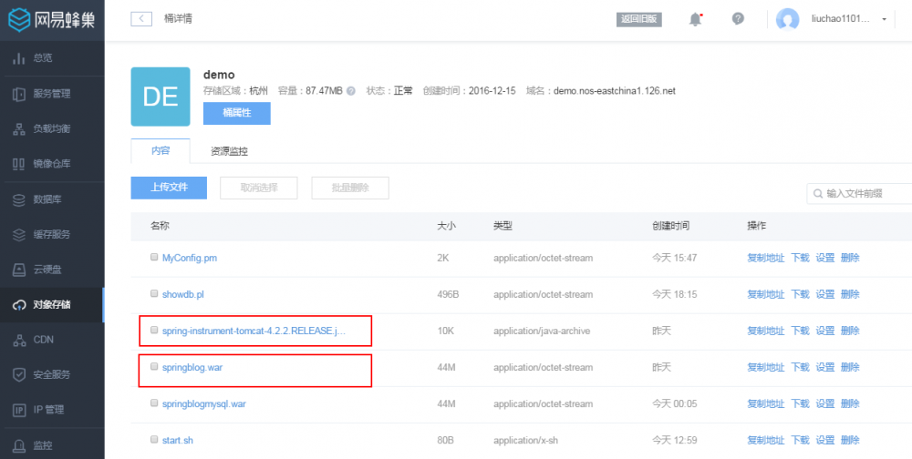Click the 对象存储 cloud icon

pos(19,305)
